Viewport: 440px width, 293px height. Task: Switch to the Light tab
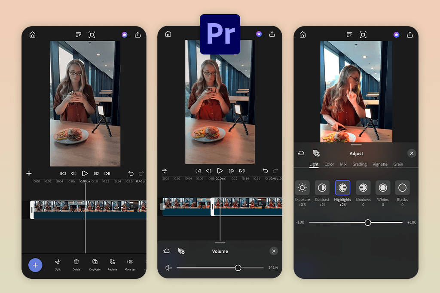pyautogui.click(x=314, y=164)
